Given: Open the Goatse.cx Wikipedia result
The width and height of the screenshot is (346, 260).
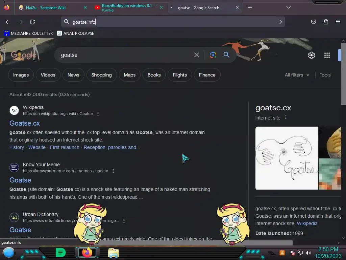Looking at the screenshot, I should [x=24, y=123].
